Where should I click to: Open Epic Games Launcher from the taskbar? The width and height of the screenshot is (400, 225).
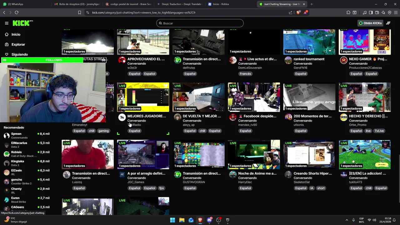(228, 220)
